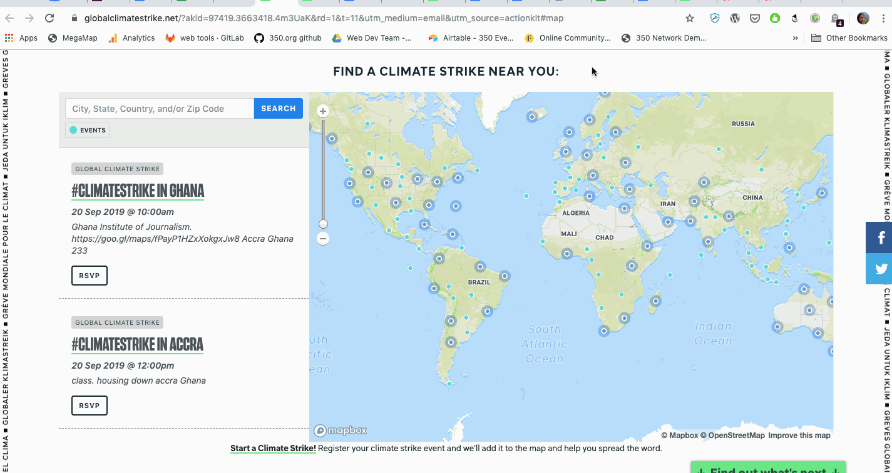Open the 350.org github bookmark

click(x=288, y=38)
